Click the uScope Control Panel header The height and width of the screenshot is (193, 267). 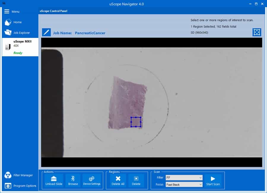(x=53, y=11)
